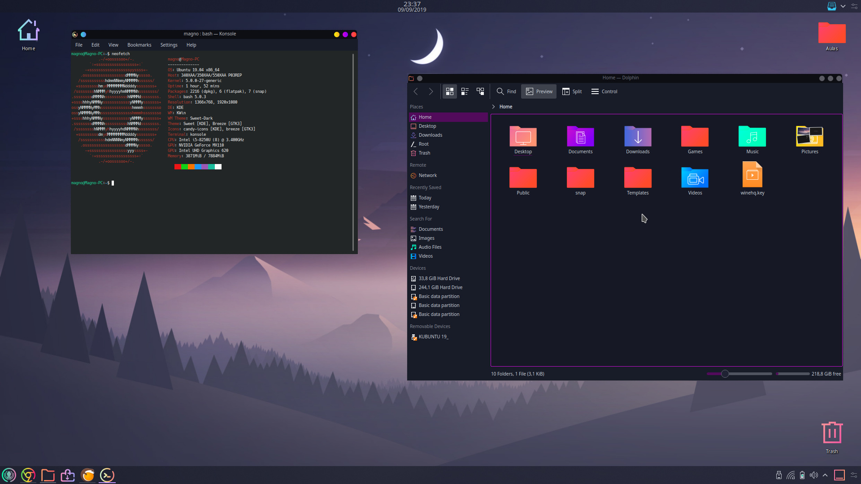
Task: Switch Dolphin to Compact view mode
Action: pos(465,91)
